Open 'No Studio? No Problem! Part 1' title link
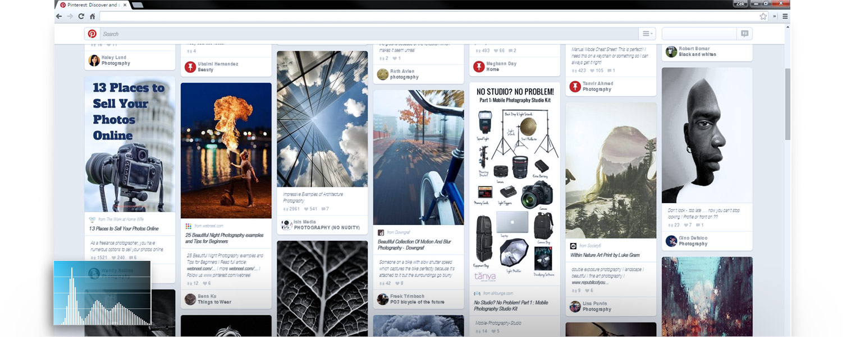Image resolution: width=851 pixels, height=337 pixels. click(511, 305)
